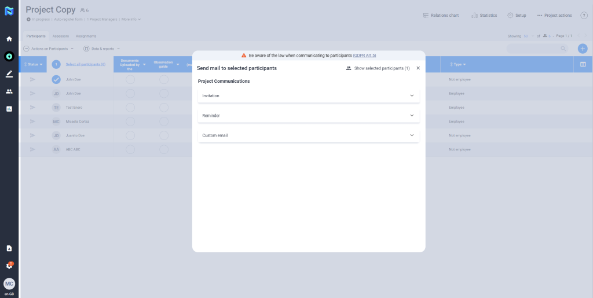
Task: Open the lightning bolt sidebar icon
Action: (x=9, y=57)
